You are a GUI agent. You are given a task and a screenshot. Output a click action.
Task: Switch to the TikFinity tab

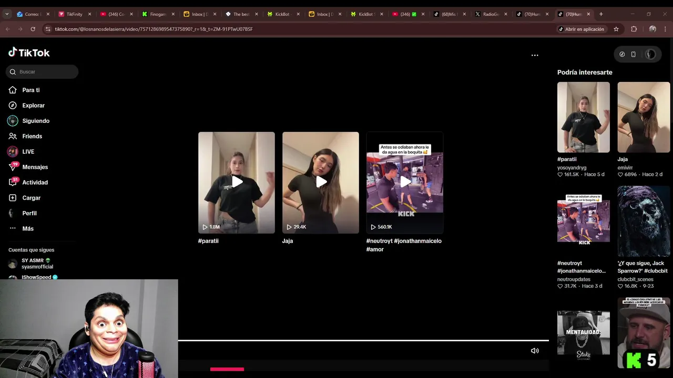74,14
